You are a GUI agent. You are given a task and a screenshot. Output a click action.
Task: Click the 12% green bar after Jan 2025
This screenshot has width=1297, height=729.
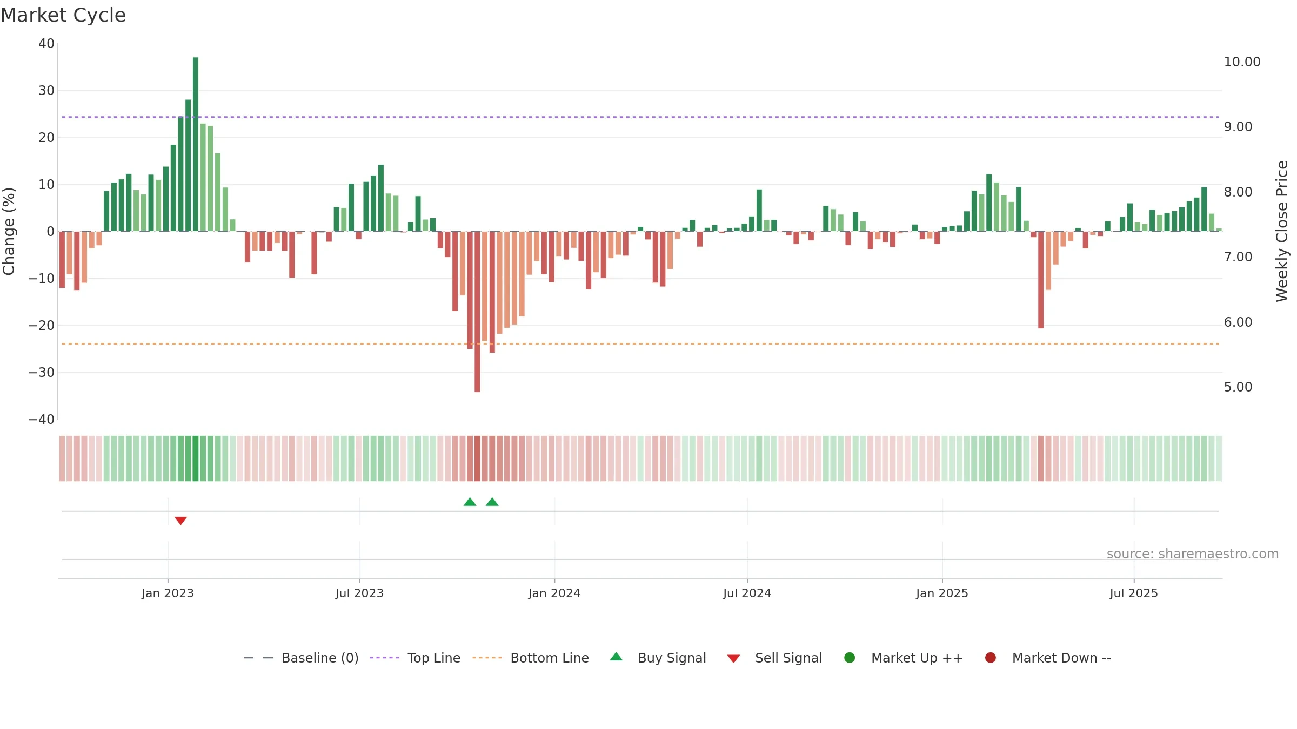click(989, 202)
